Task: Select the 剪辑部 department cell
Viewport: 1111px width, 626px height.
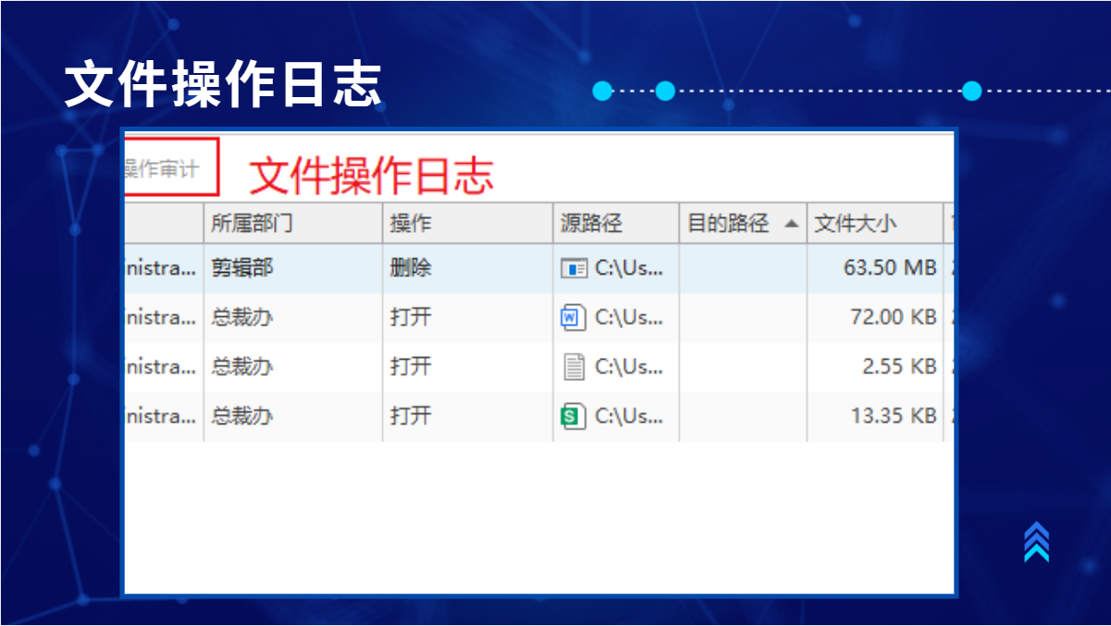Action: click(242, 268)
